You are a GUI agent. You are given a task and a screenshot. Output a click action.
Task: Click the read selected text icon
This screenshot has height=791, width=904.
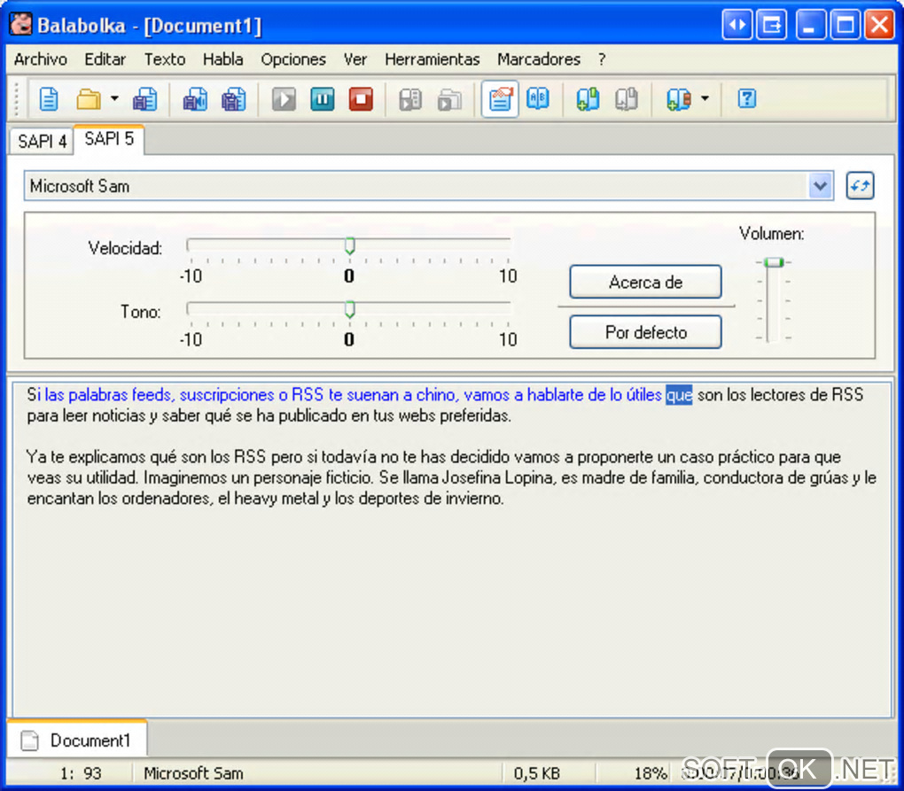[410, 100]
